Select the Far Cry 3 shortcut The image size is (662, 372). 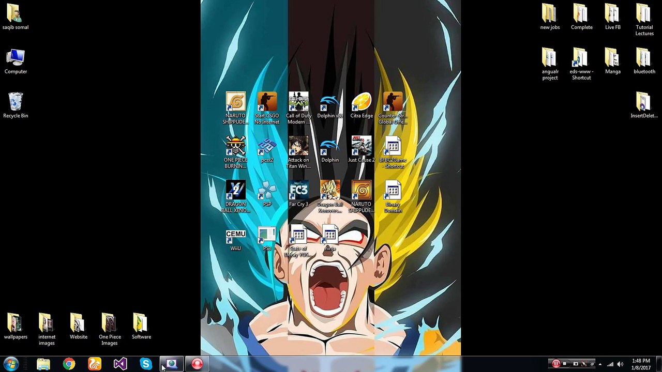pyautogui.click(x=298, y=194)
